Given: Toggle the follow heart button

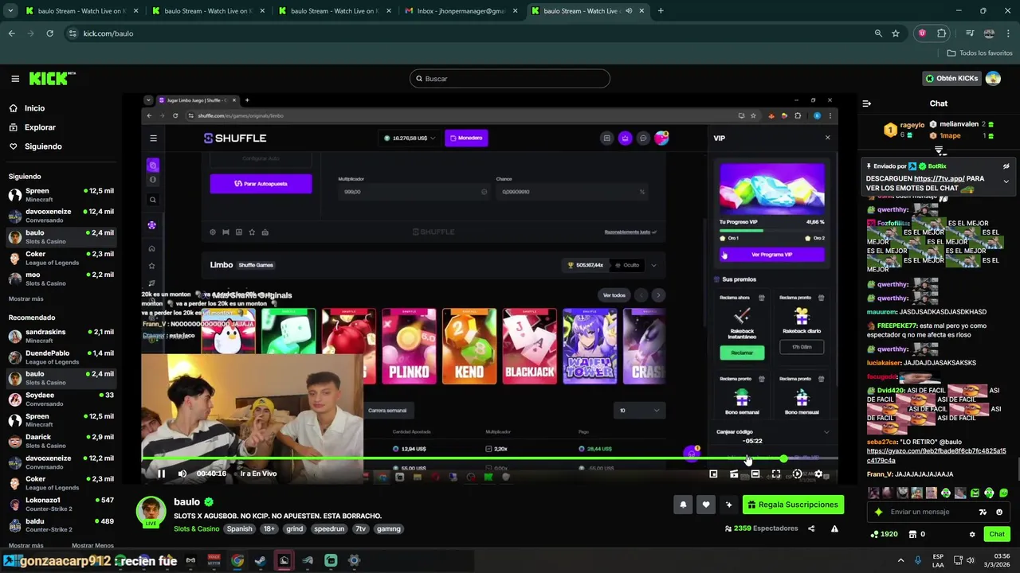Looking at the screenshot, I should coord(706,505).
